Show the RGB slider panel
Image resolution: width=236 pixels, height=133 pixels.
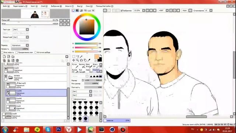(77, 10)
